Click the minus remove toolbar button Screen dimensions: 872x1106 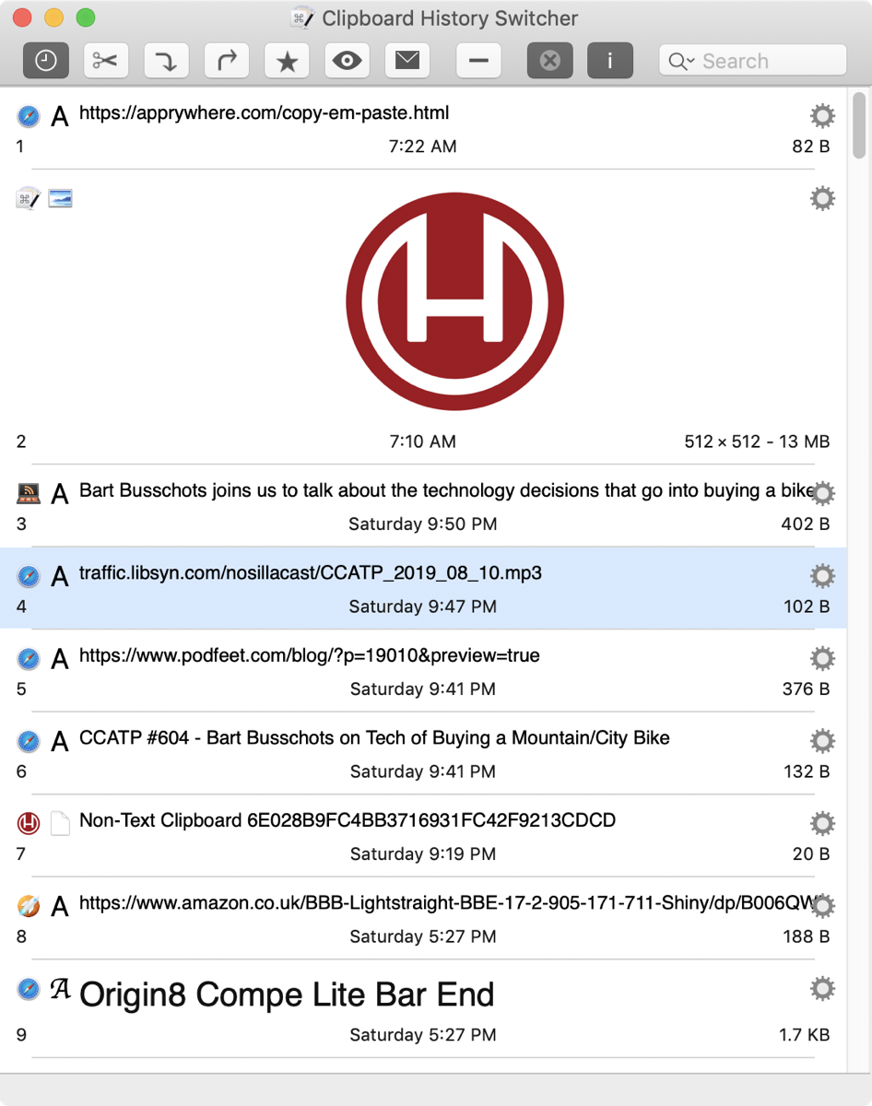[x=478, y=61]
